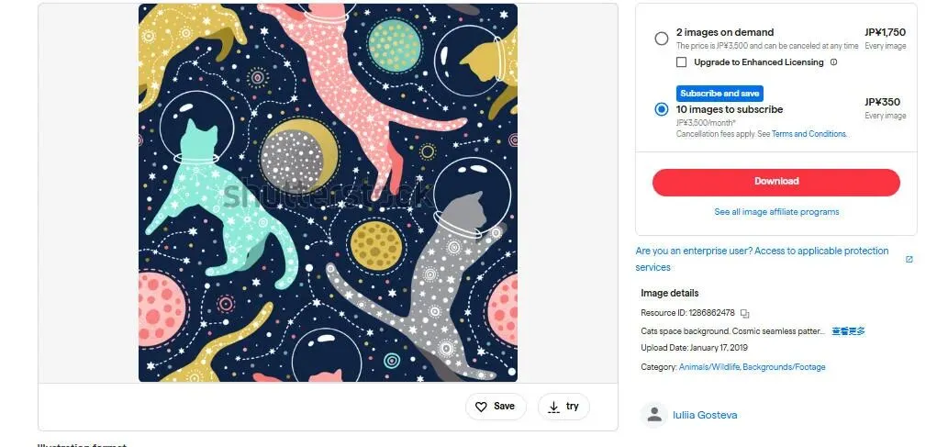Open the Terms and Conditions link
Image resolution: width=948 pixels, height=447 pixels.
(809, 134)
